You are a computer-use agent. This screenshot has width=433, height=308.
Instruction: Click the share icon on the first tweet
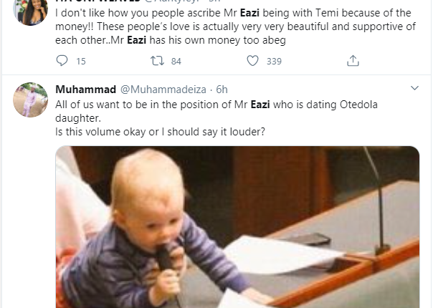[352, 62]
